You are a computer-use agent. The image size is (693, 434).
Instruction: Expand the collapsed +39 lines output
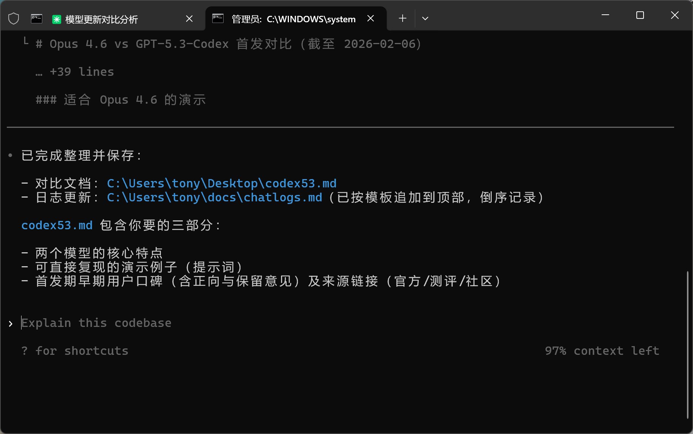click(82, 72)
